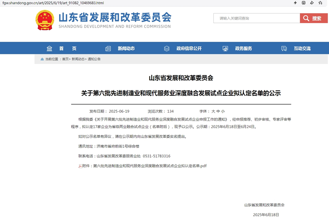Click the national emblem logo
The image size is (329, 218).
point(45,20)
